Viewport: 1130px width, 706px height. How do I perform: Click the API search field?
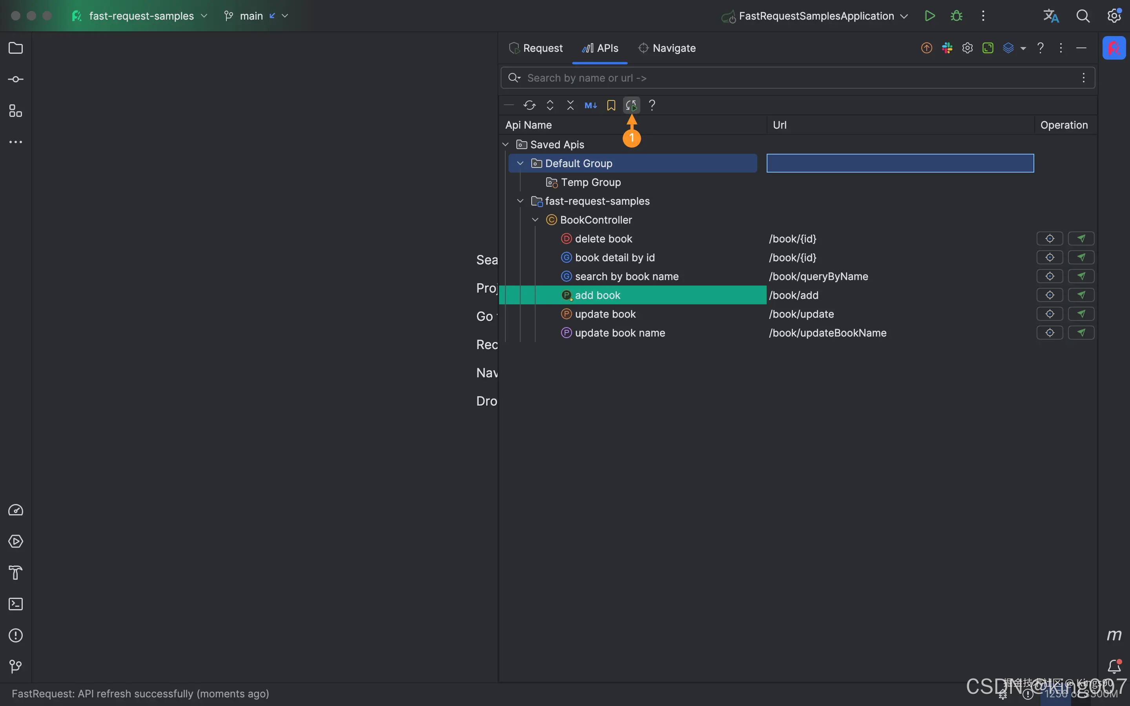point(794,78)
